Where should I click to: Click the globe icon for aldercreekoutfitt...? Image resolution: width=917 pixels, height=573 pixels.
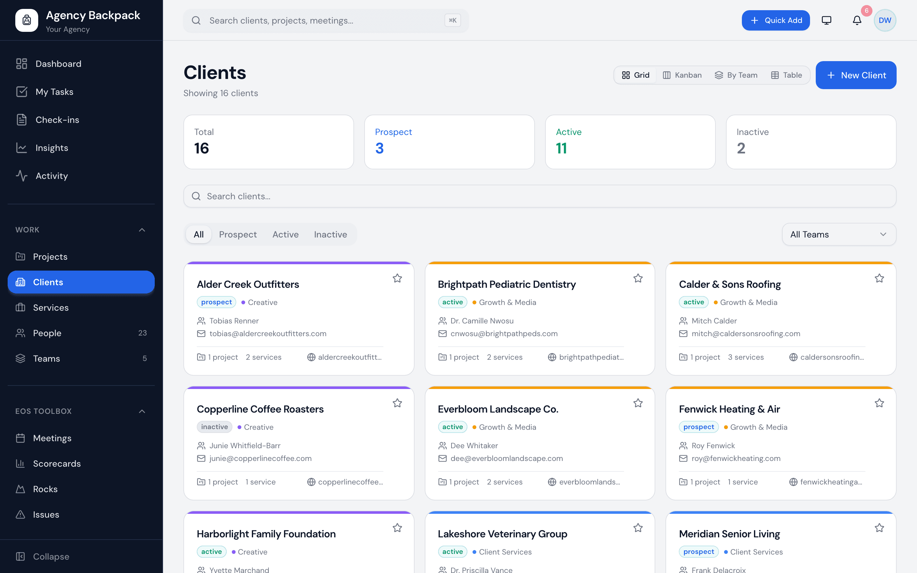311,357
